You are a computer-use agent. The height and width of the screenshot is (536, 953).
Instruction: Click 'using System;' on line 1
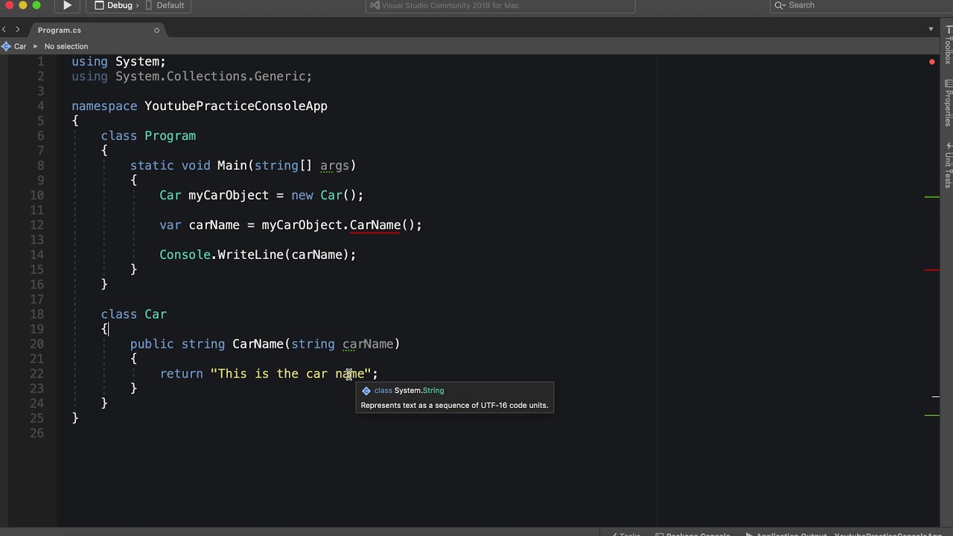coord(118,61)
